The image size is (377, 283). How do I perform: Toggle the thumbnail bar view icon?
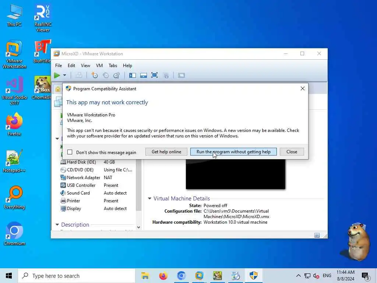point(144,75)
